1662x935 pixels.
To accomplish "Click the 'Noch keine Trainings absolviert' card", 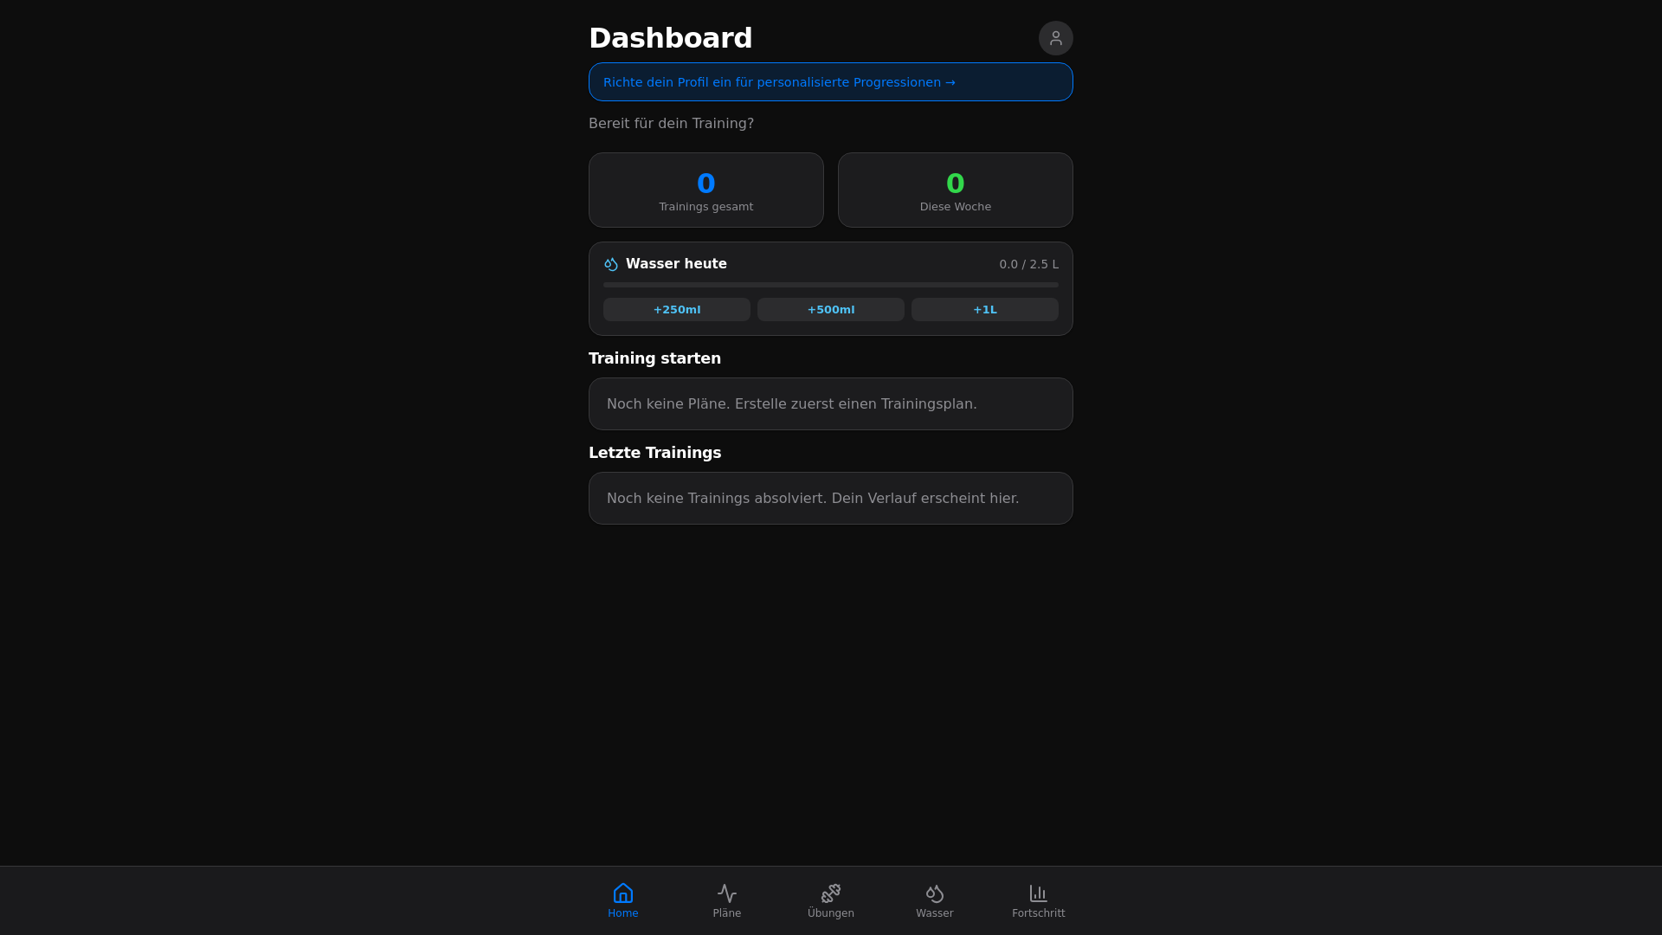I will [831, 498].
